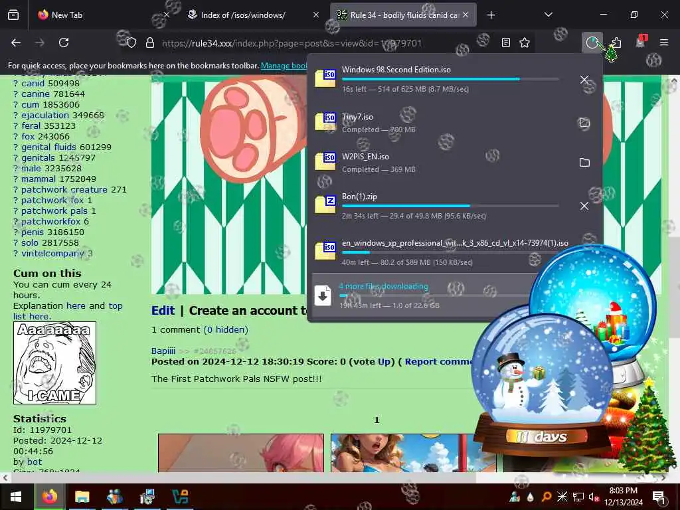Cancel the Windows 98 Second Edition.iso download
Viewport: 680px width, 510px height.
point(584,80)
